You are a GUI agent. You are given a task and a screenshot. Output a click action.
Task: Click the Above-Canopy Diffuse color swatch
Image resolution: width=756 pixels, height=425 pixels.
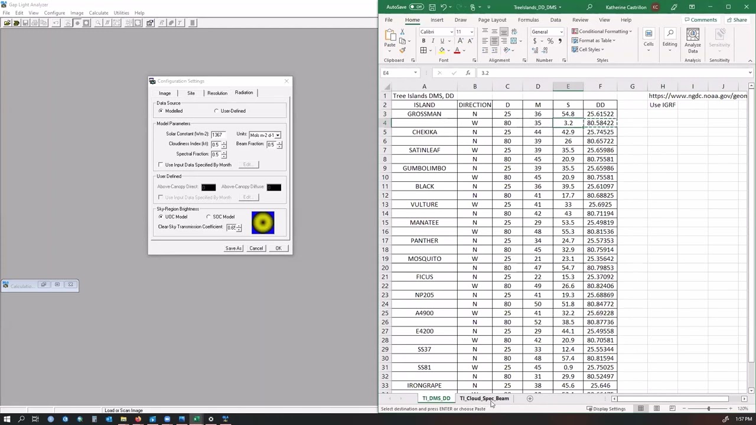point(273,187)
